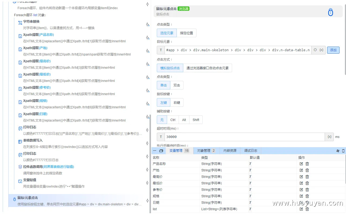Select Shift modifier key

coord(196,120)
